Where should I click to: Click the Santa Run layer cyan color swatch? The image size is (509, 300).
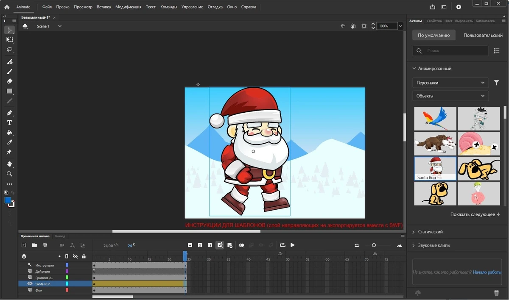pos(67,283)
